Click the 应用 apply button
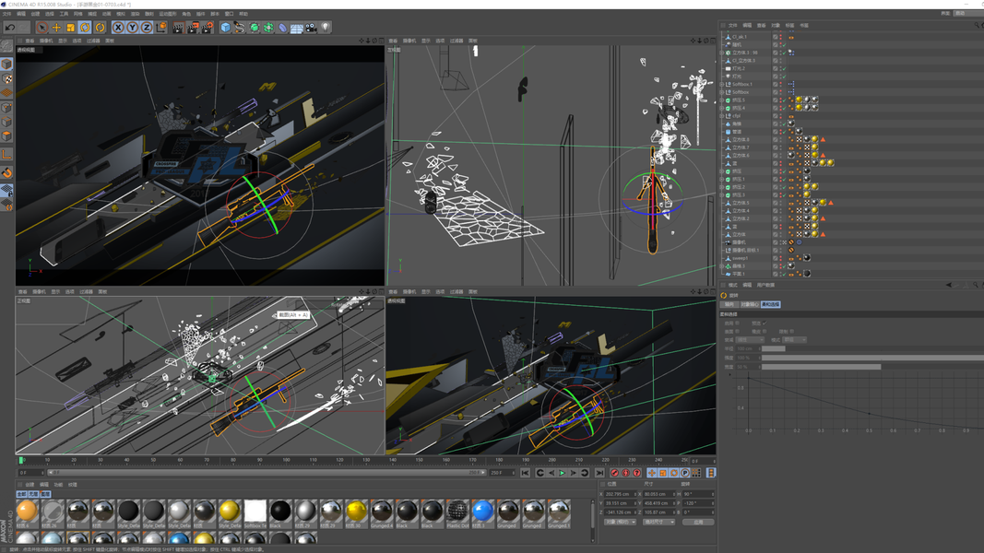The height and width of the screenshot is (553, 984). point(698,522)
